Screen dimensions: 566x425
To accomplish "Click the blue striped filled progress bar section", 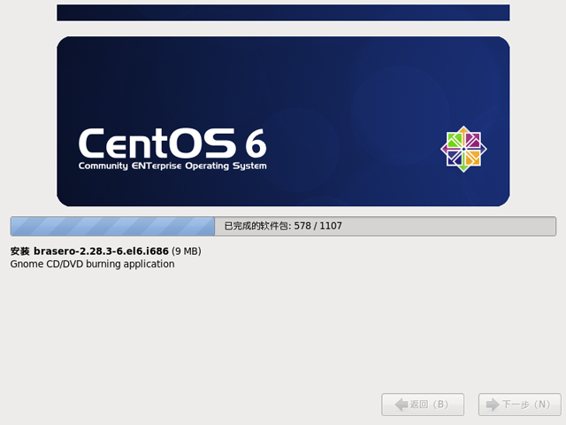I will [x=112, y=226].
